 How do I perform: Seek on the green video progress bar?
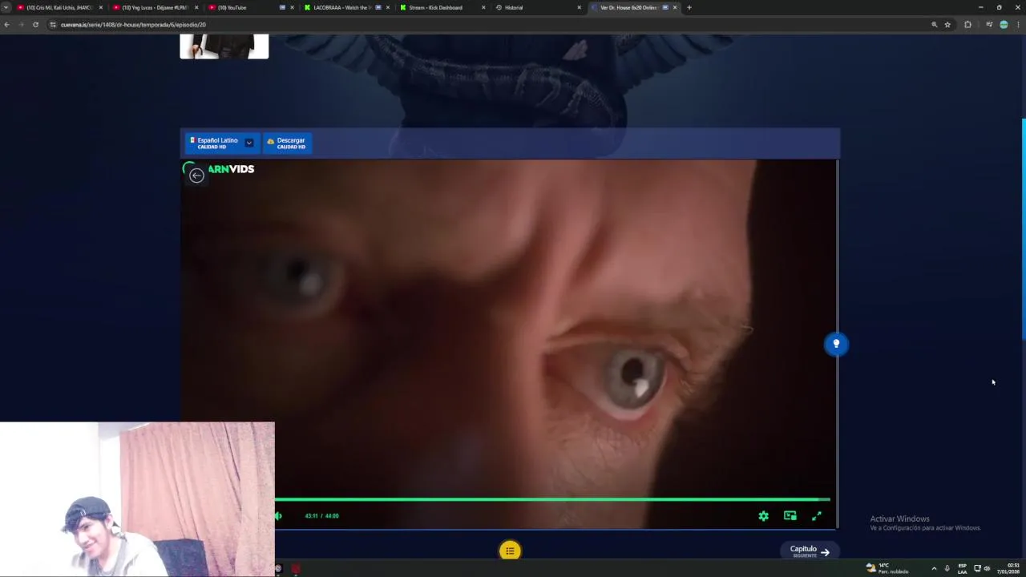click(x=552, y=499)
